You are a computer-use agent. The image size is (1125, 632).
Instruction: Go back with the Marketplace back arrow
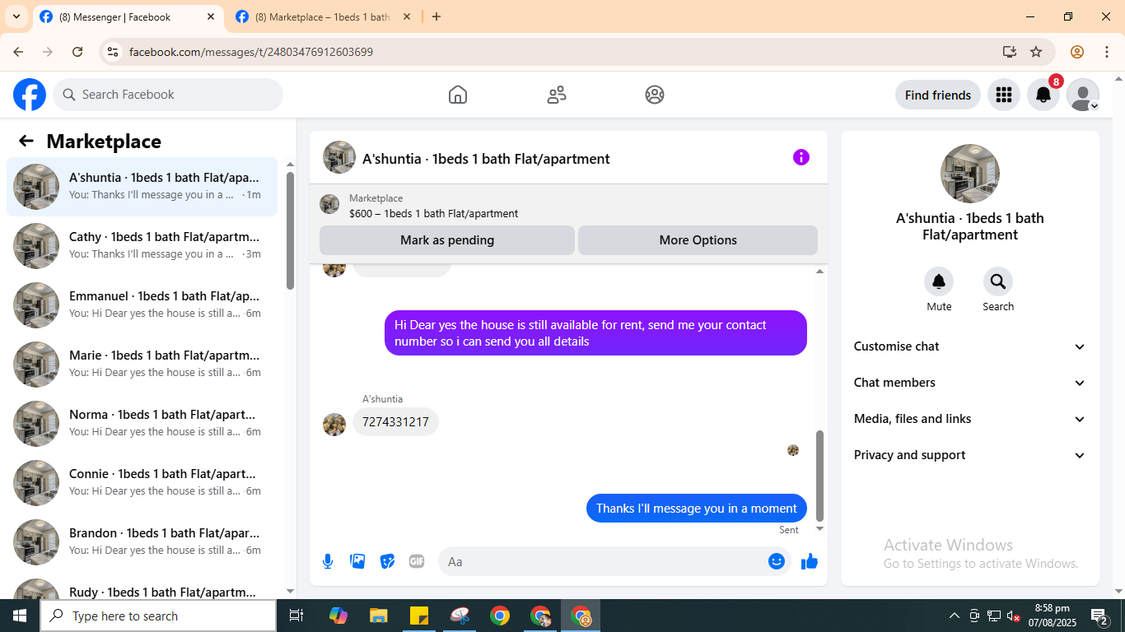pos(26,141)
